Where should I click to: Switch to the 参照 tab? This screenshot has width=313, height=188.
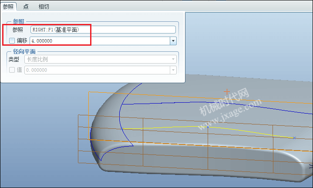click(x=8, y=7)
